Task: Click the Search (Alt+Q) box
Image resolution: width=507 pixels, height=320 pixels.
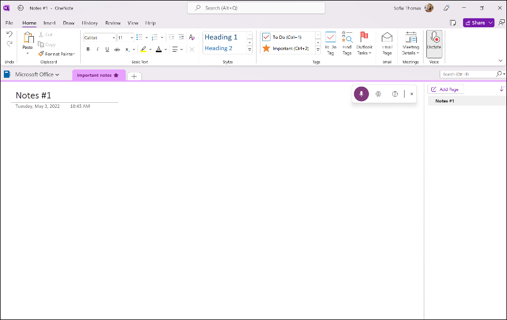Action: [x=256, y=8]
